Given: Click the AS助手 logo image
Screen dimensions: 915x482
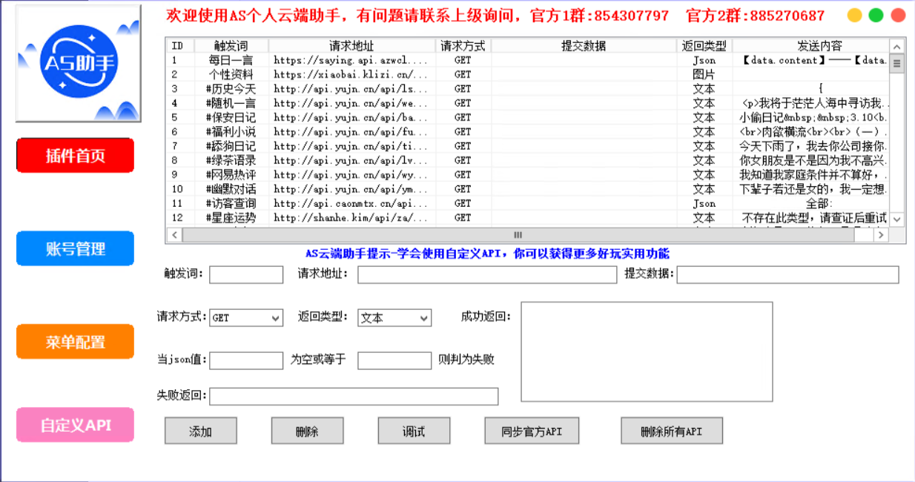Looking at the screenshot, I should [x=78, y=64].
